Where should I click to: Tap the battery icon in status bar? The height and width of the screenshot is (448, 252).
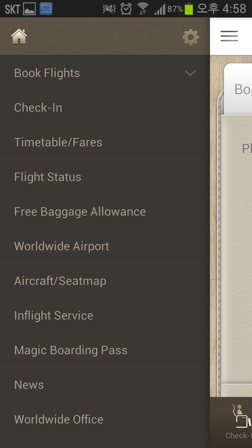(x=189, y=8)
